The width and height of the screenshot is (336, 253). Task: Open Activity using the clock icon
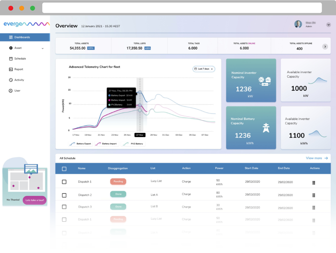11,80
